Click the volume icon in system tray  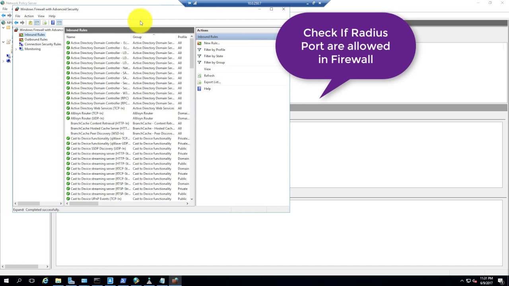(x=474, y=281)
